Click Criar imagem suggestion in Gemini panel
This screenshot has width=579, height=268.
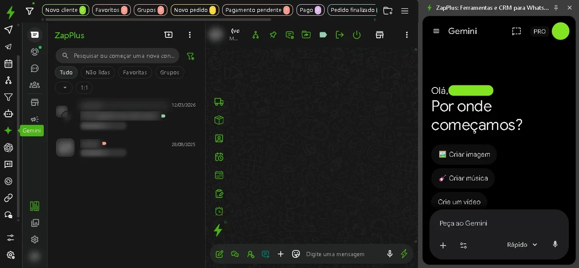pos(464,154)
